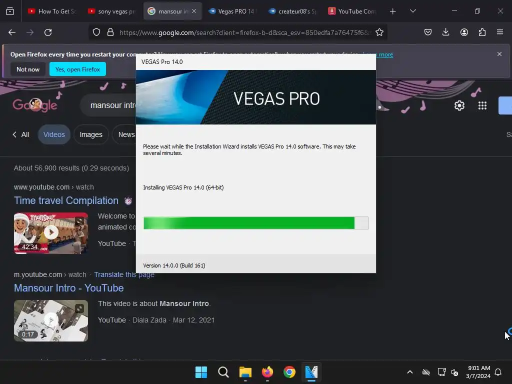Click Translate this page link

point(124,274)
